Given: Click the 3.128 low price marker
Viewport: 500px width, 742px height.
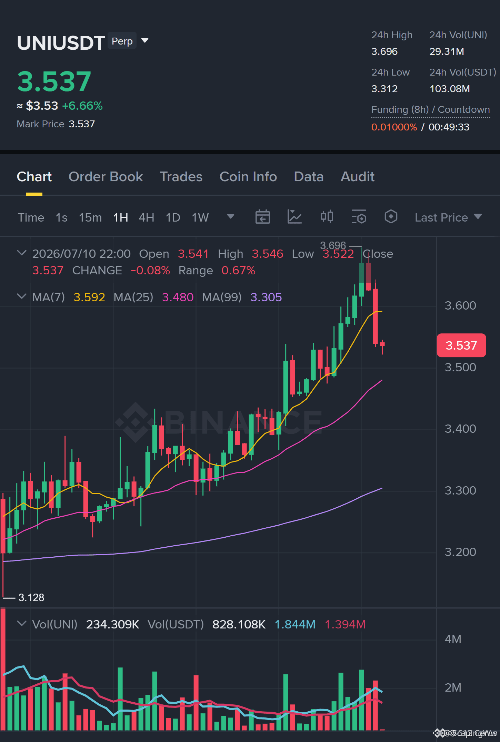Looking at the screenshot, I should tap(31, 597).
